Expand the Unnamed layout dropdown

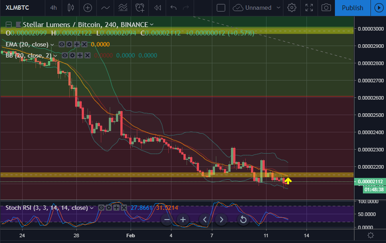tap(279, 8)
